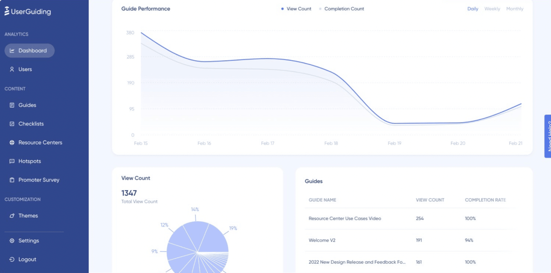
Task: Open Themes customization
Action: [x=28, y=216]
